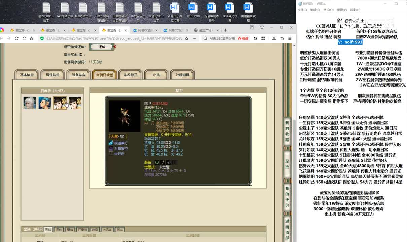Select the 腾龙 mount tab

[120, 229]
